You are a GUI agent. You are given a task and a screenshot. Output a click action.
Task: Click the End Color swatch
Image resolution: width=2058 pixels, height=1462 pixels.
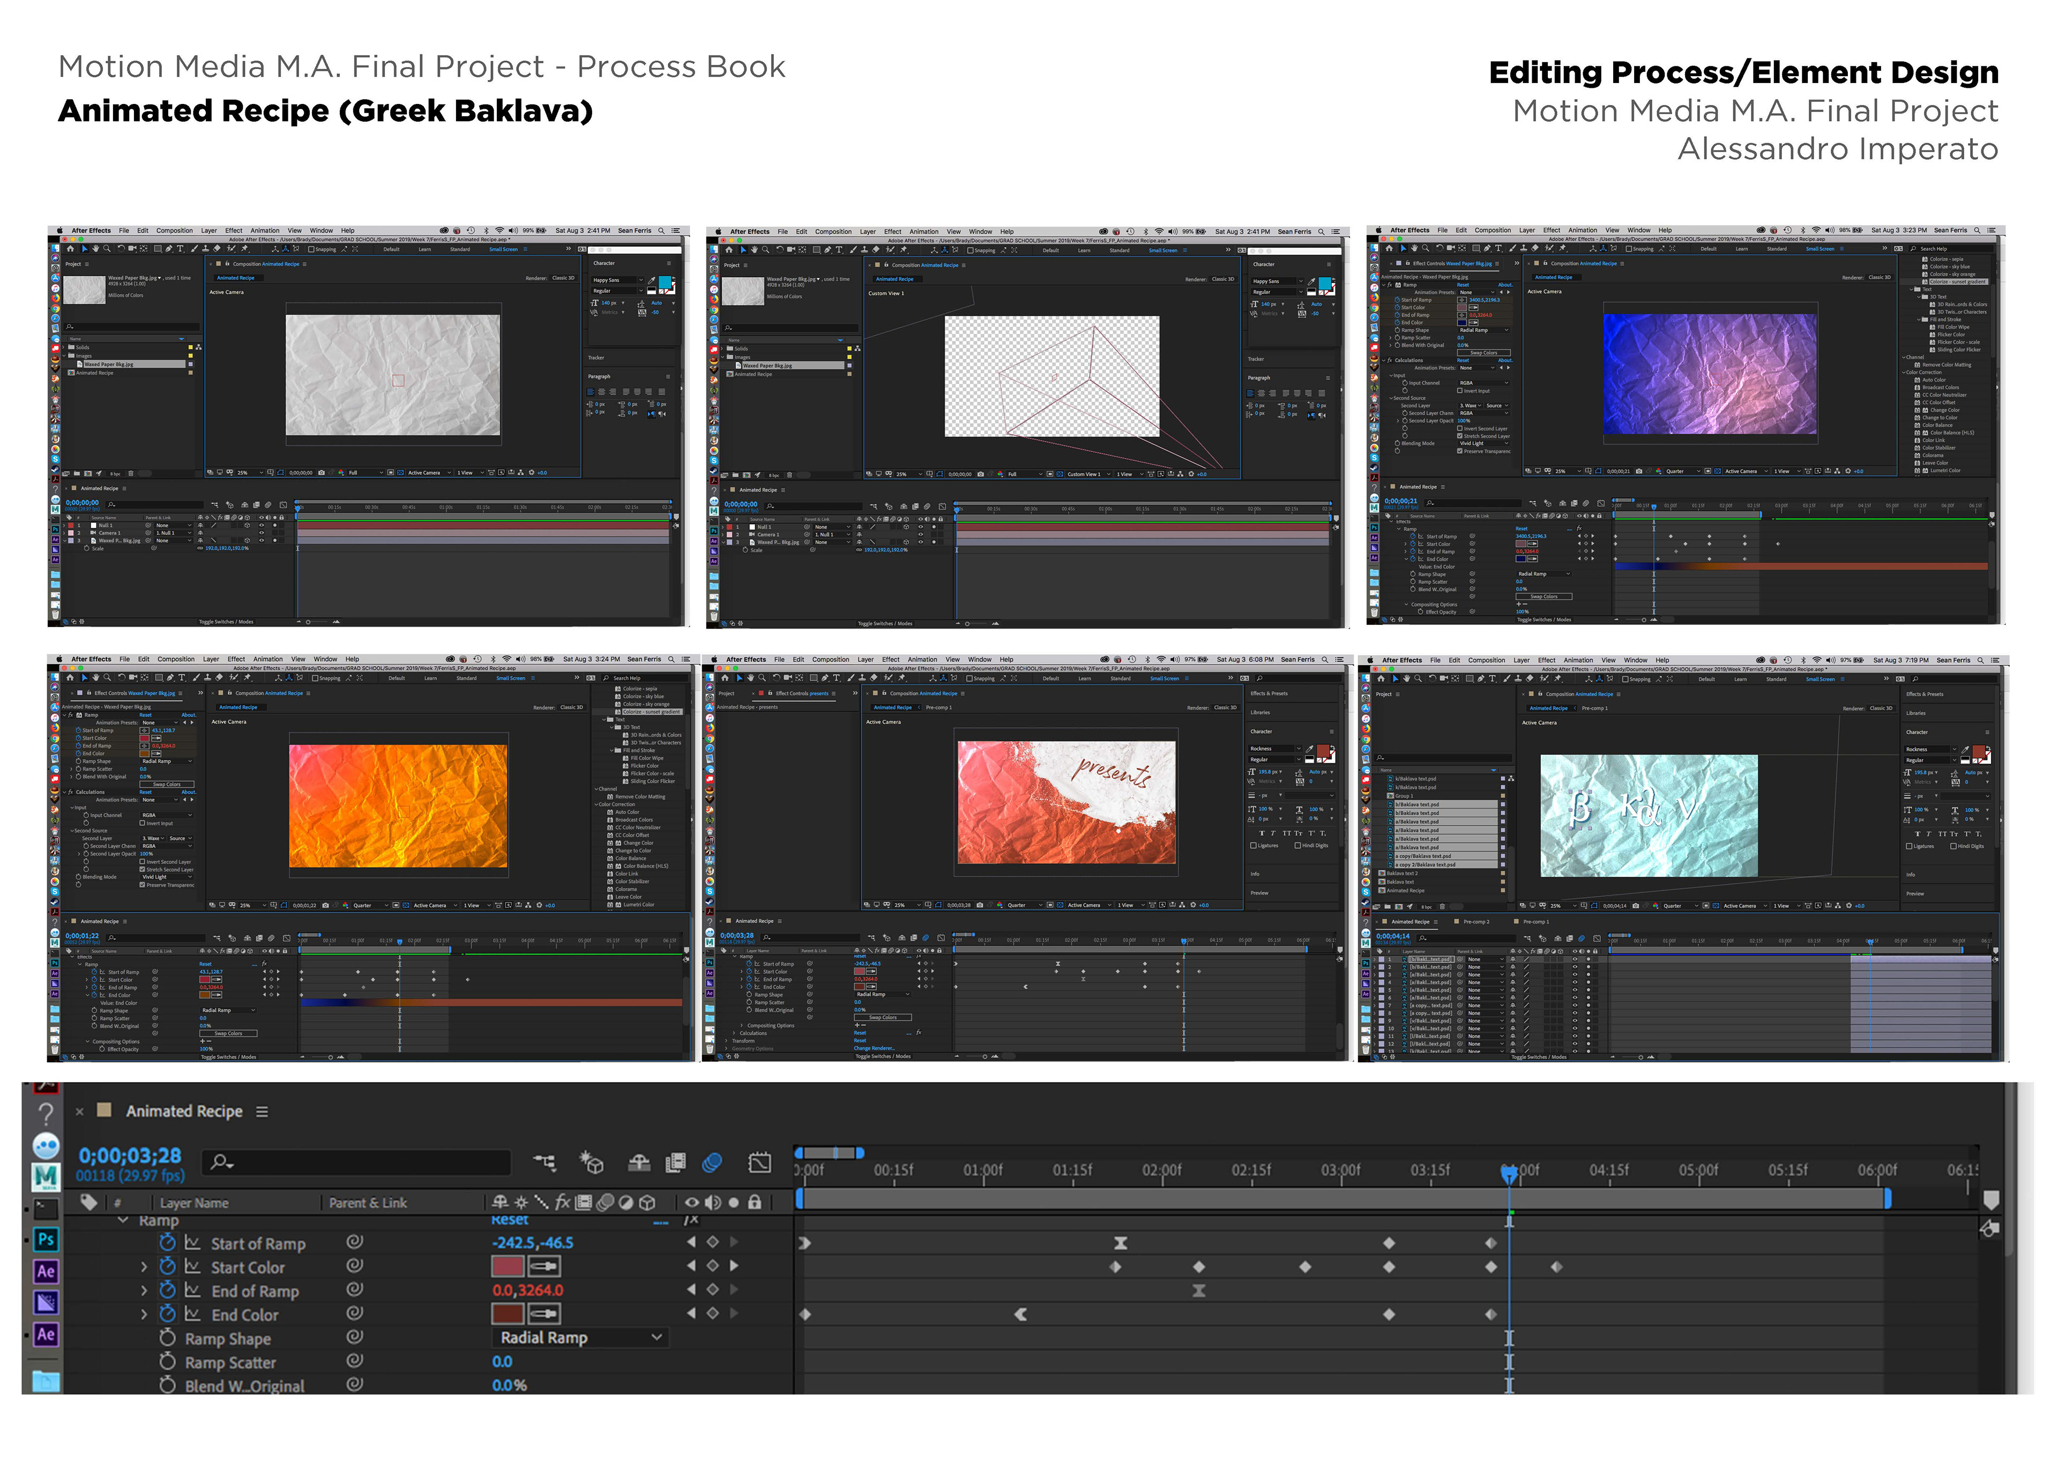coord(508,1315)
